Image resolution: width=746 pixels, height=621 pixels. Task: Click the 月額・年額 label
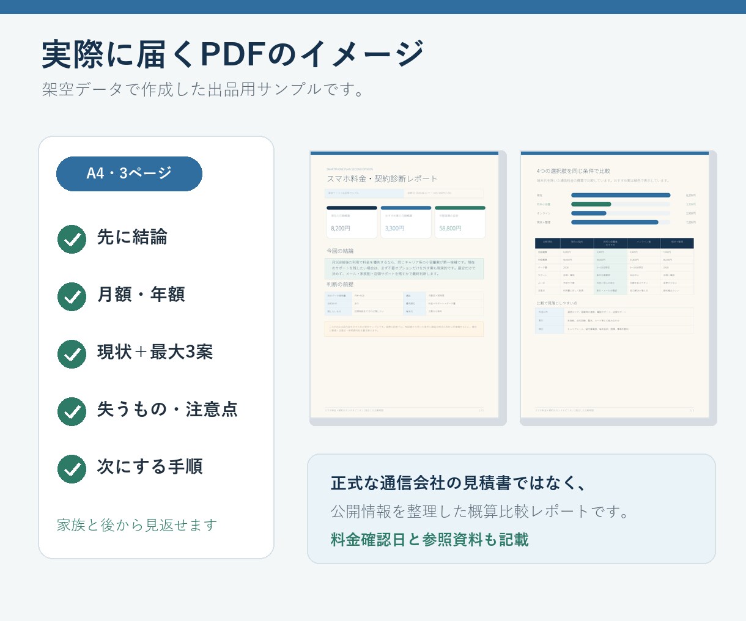tap(141, 295)
